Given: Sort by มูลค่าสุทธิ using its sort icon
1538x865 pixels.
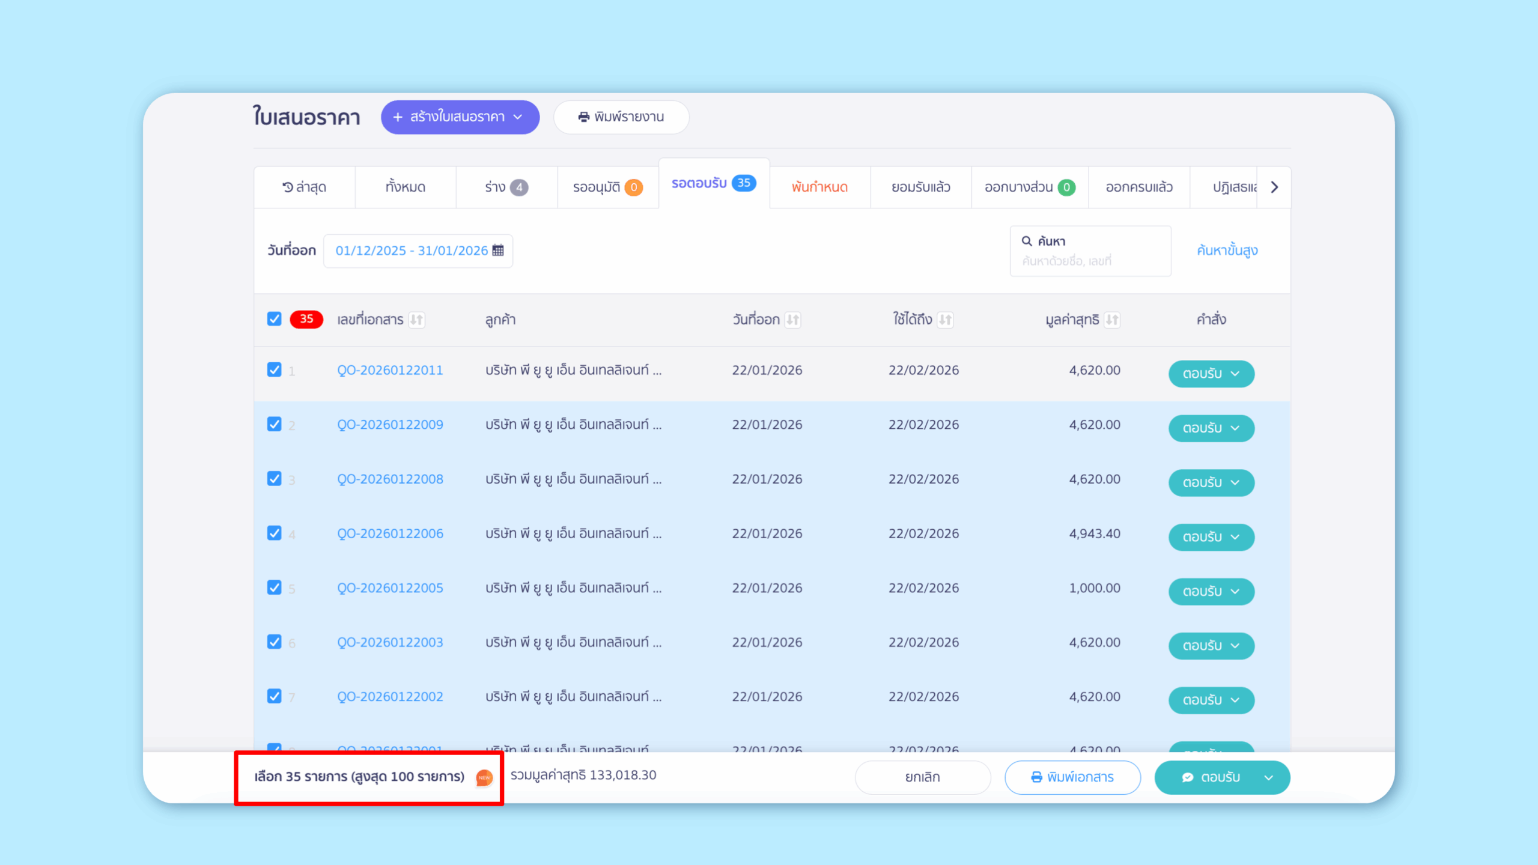Looking at the screenshot, I should (1111, 320).
